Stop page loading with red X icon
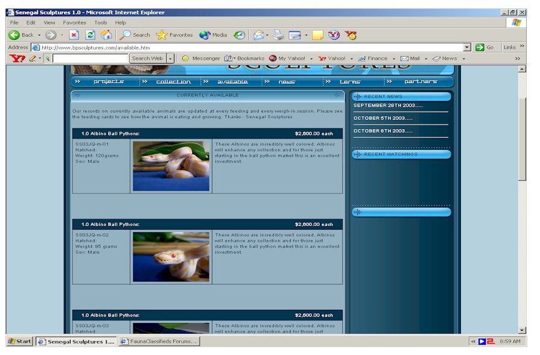540x355 pixels. tap(74, 35)
